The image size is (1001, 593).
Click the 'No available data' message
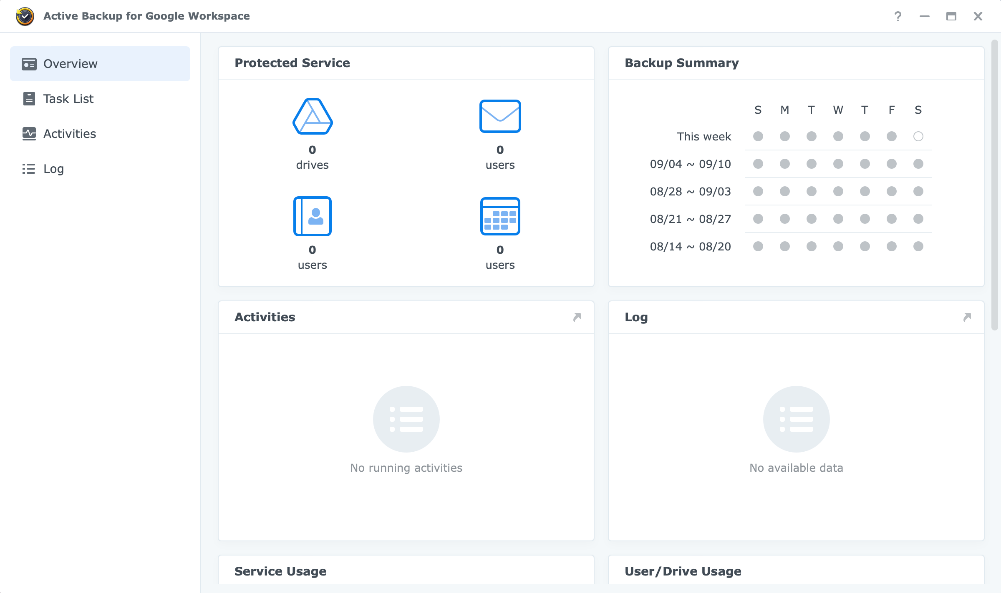point(796,468)
